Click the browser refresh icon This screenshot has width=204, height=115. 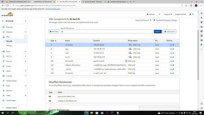(8, 5)
